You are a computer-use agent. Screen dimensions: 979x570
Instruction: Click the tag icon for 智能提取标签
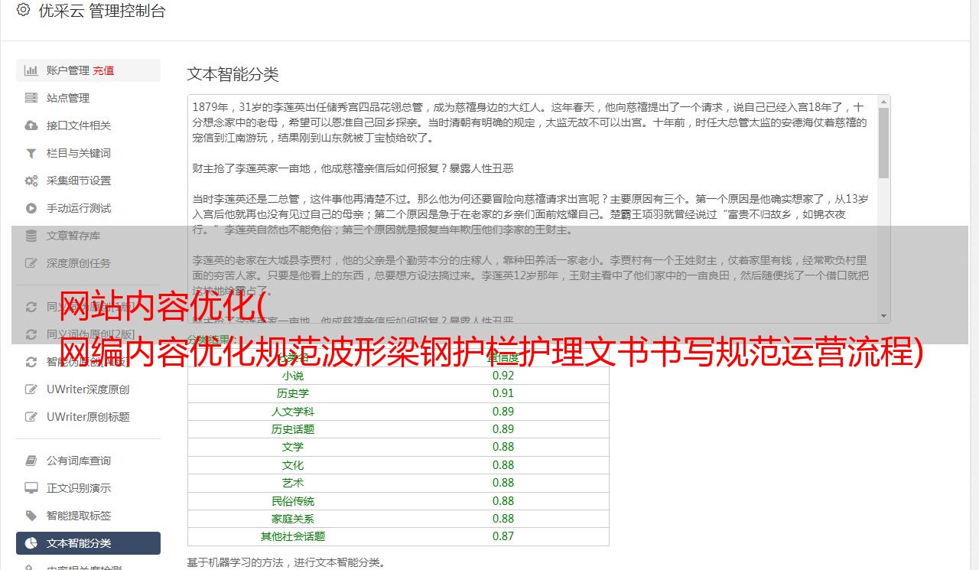pyautogui.click(x=31, y=516)
